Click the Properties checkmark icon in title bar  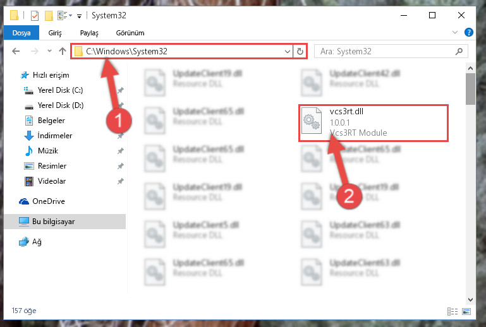click(34, 16)
